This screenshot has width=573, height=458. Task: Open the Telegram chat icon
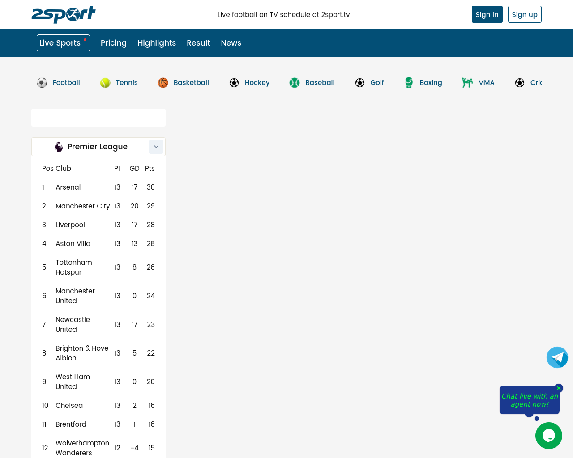(557, 357)
